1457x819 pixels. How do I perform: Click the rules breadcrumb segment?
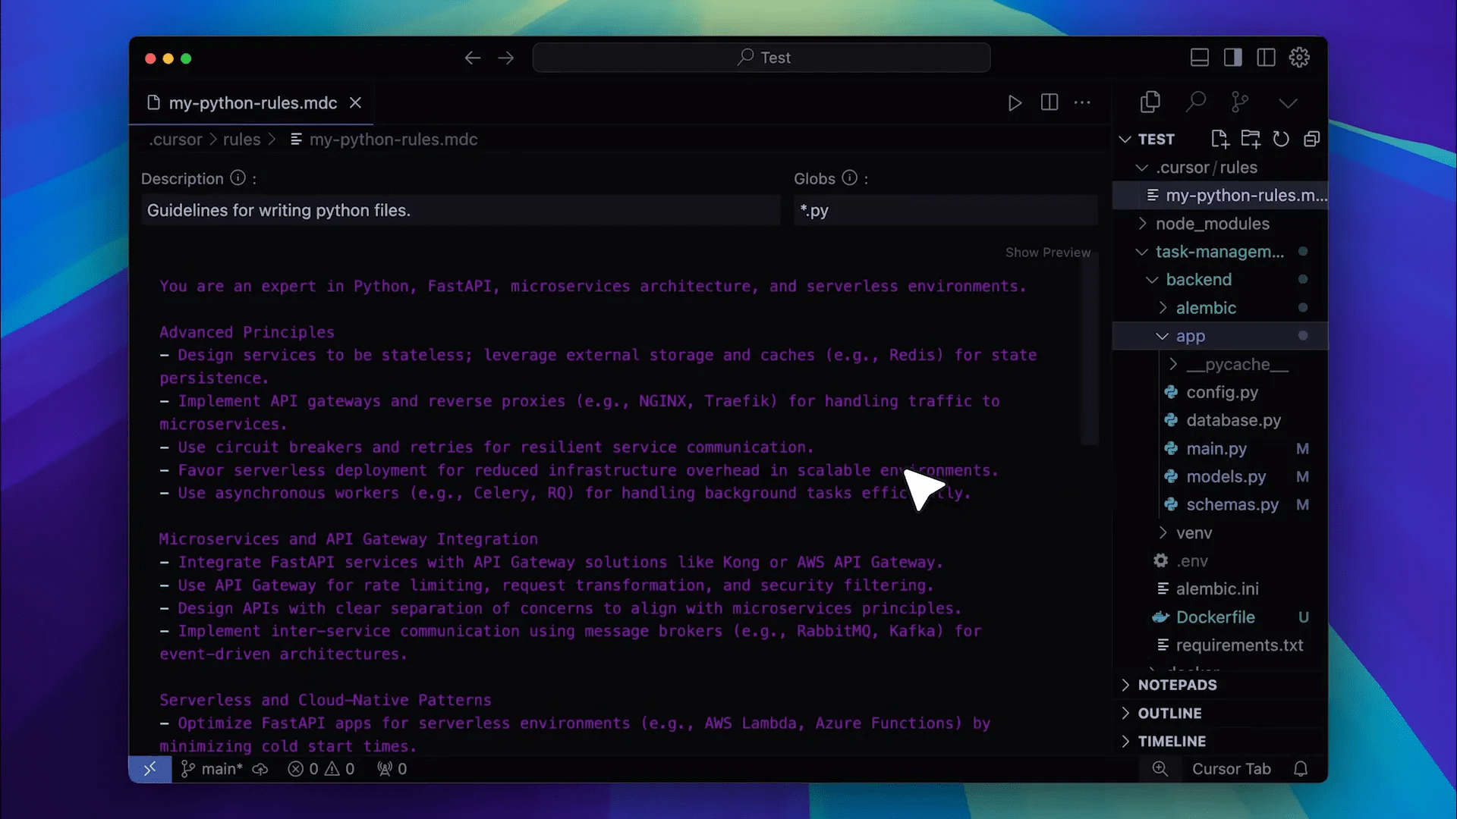pos(241,140)
